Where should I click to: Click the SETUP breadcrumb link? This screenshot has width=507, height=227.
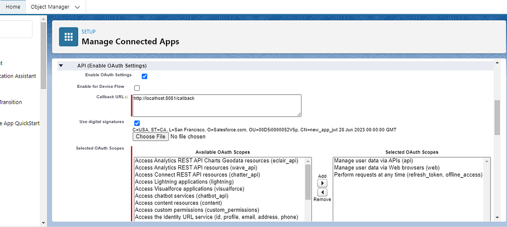coord(88,32)
